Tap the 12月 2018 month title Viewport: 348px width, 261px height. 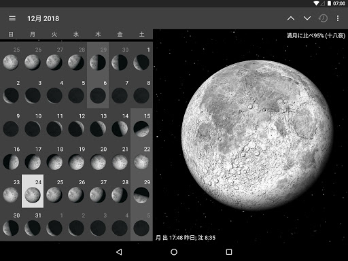[x=43, y=18]
